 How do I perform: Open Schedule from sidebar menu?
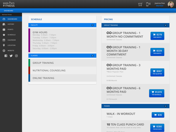coord(11,35)
